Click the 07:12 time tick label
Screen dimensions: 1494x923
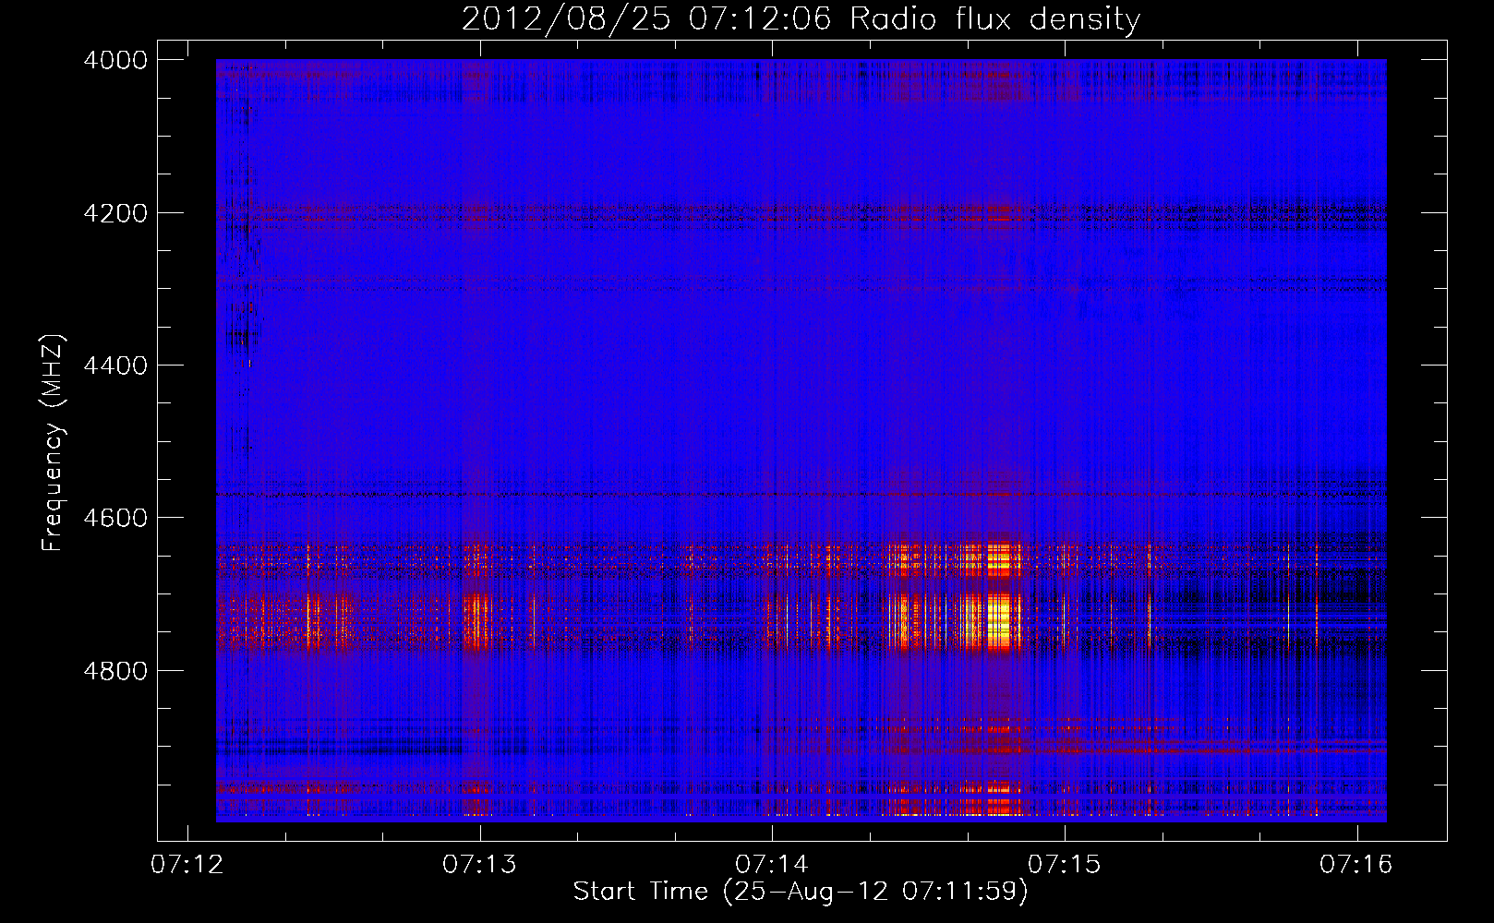[x=187, y=865]
